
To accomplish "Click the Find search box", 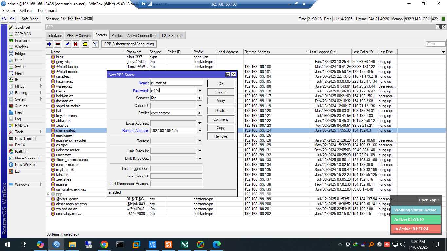I will tap(436, 44).
